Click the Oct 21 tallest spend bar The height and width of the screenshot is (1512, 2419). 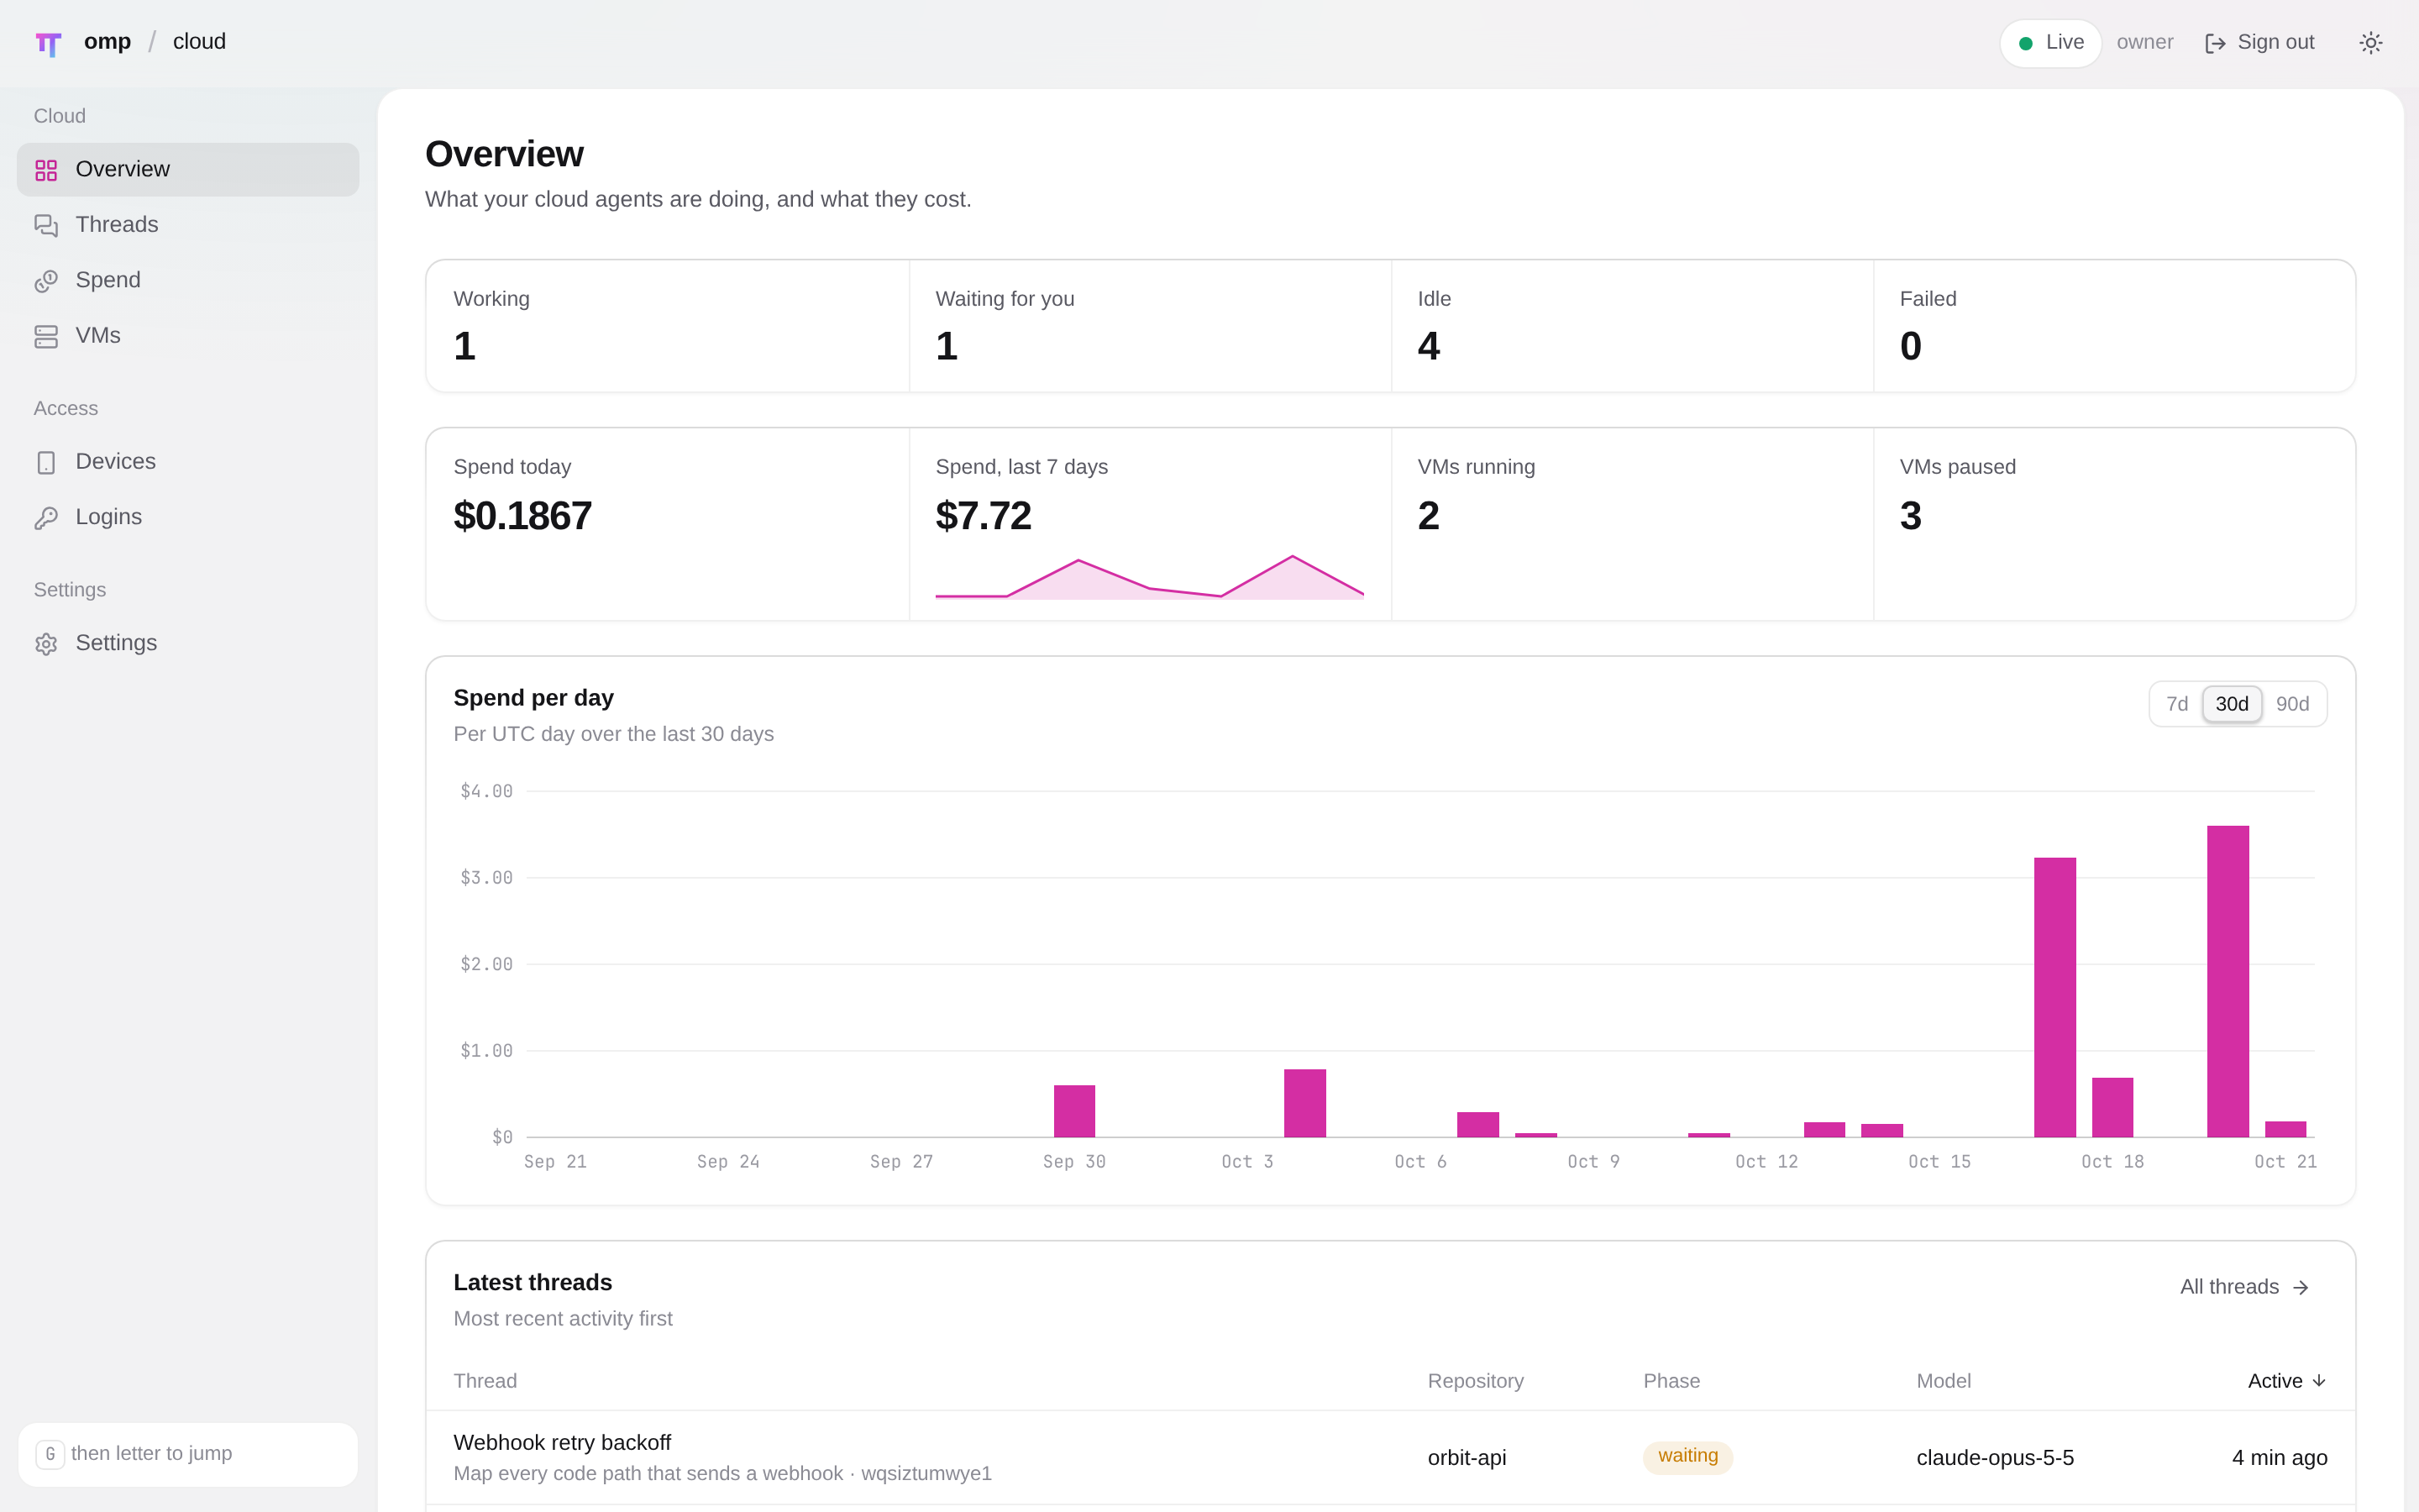[2227, 981]
